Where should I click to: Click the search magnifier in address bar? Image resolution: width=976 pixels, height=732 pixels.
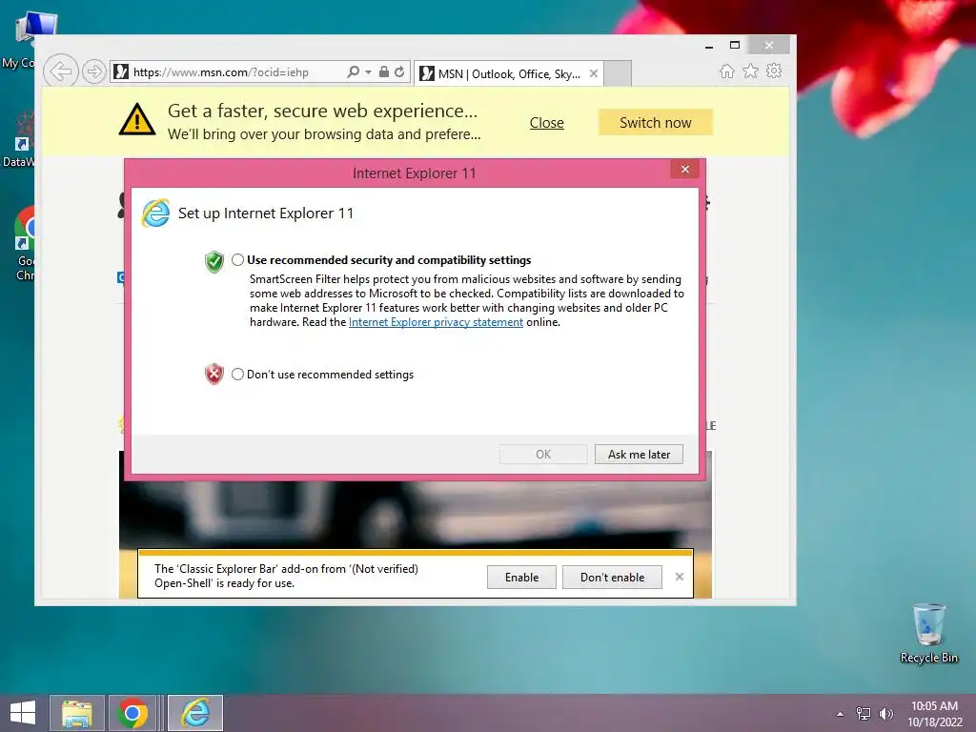point(353,72)
